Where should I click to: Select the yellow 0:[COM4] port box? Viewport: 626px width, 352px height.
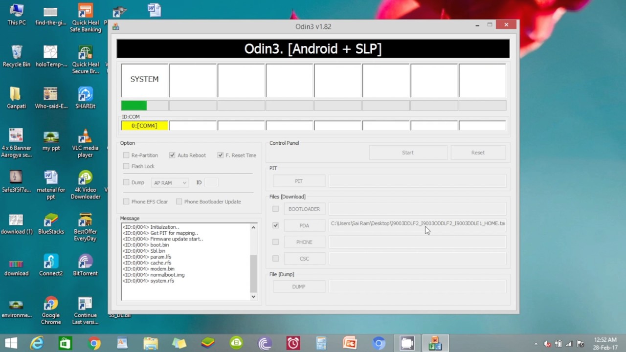[x=144, y=126]
